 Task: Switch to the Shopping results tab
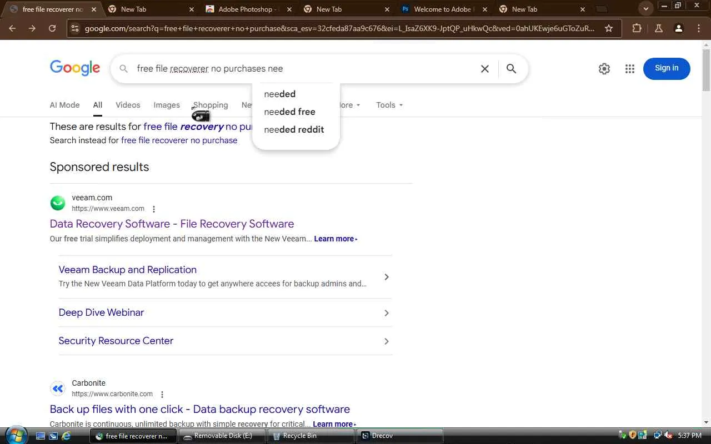pos(211,105)
